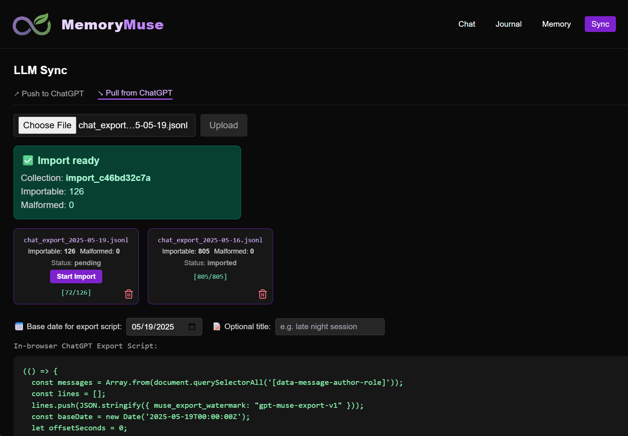The width and height of the screenshot is (628, 436).
Task: Click the Malformed: 0 line in banner
Action: pyautogui.click(x=47, y=205)
